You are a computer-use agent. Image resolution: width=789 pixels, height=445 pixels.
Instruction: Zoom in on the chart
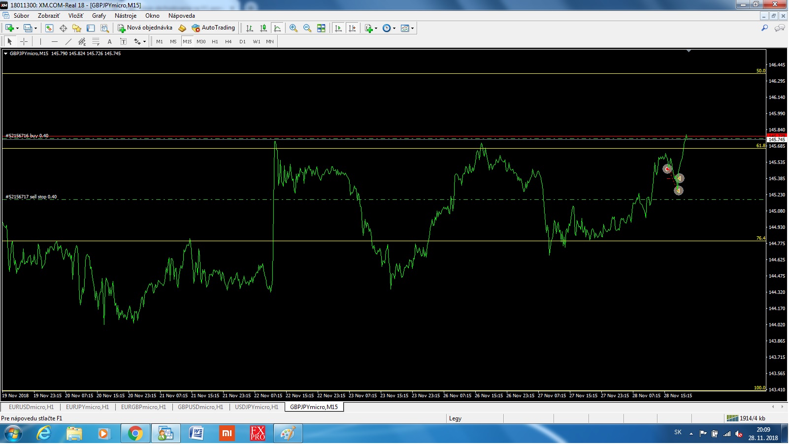pos(294,28)
